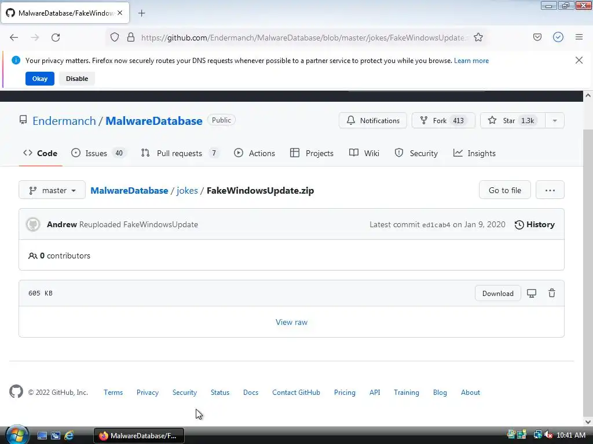The image size is (593, 444).
Task: Open the Actions tab
Action: click(x=255, y=153)
